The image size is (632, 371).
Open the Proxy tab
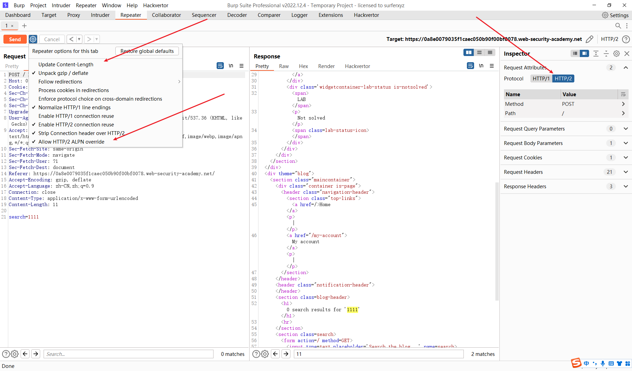pos(73,15)
